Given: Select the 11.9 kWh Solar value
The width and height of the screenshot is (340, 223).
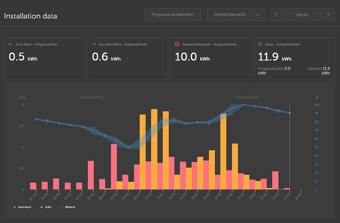Looking at the screenshot, I should [x=275, y=57].
